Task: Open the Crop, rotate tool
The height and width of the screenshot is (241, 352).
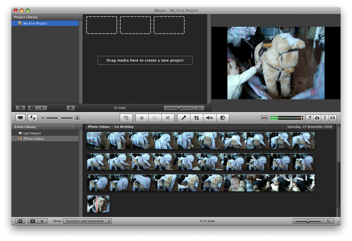Action: coord(196,118)
